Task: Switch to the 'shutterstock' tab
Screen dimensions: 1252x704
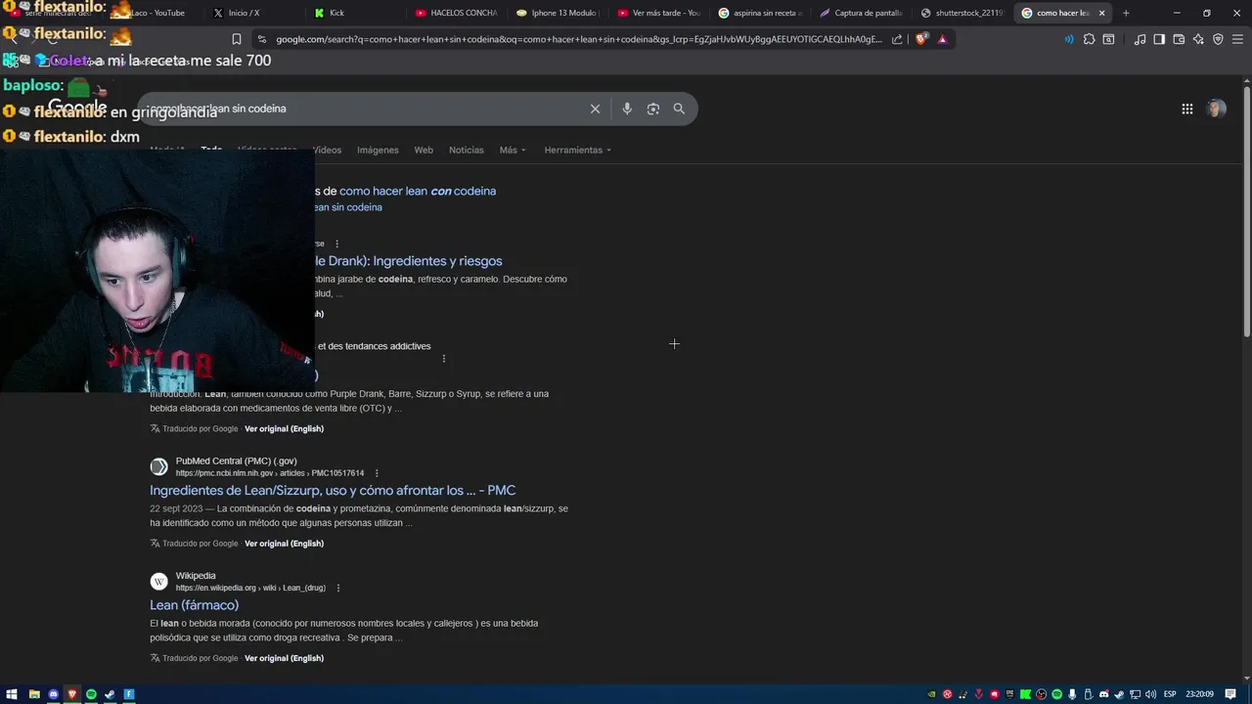Action: [x=962, y=13]
